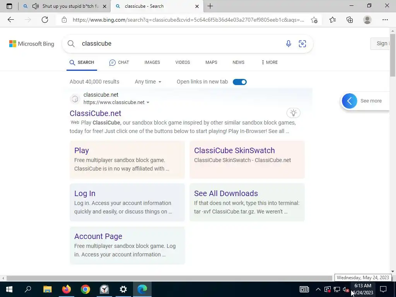Image resolution: width=396 pixels, height=297 pixels.
Task: Open the Log In sitelink
Action: 85,193
